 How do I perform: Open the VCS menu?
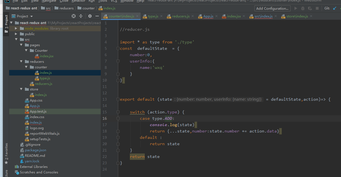(x=114, y=1)
